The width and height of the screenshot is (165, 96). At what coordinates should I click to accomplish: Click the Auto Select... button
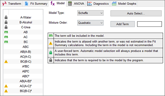(x=136, y=13)
